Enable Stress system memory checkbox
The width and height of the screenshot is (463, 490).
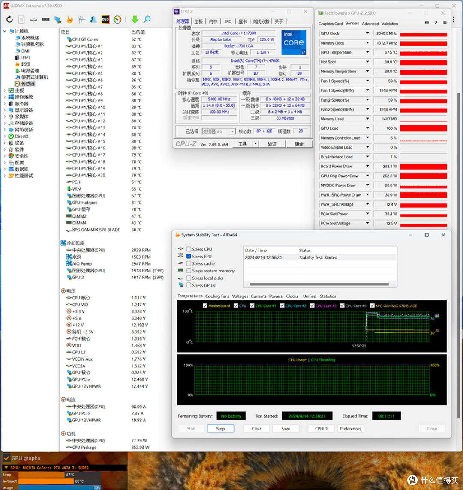(x=189, y=271)
